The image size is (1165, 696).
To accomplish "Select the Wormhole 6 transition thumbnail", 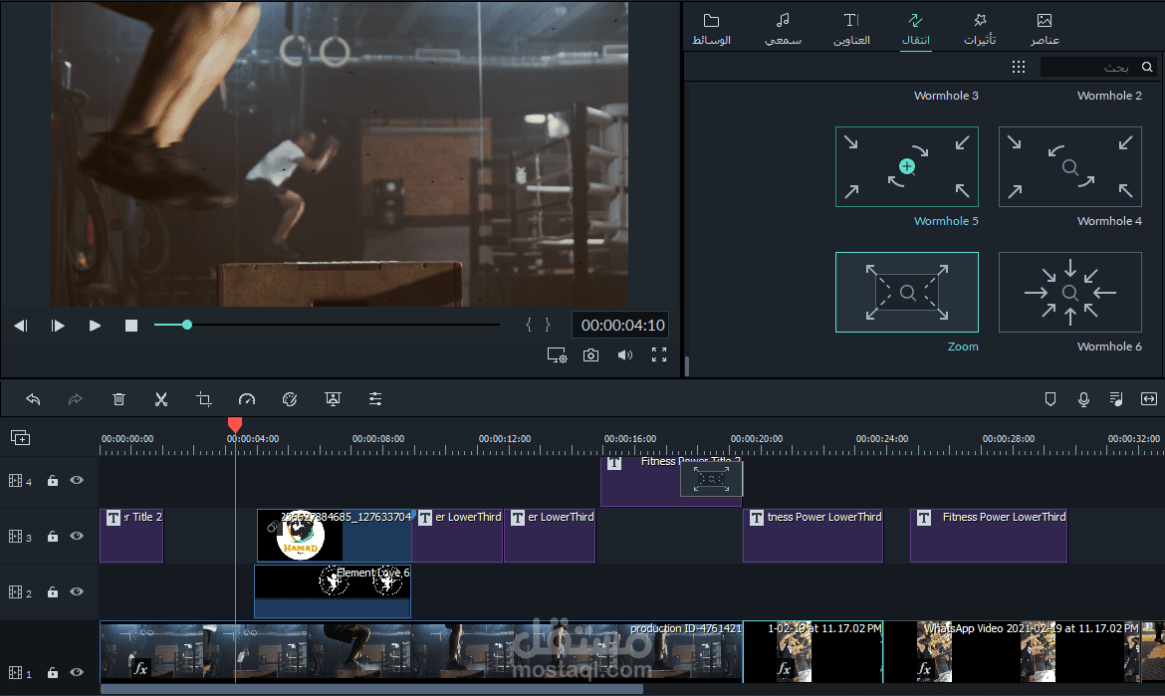I will (x=1069, y=292).
